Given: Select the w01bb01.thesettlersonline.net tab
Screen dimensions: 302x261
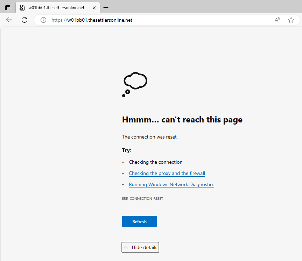Looking at the screenshot, I should click(x=58, y=8).
